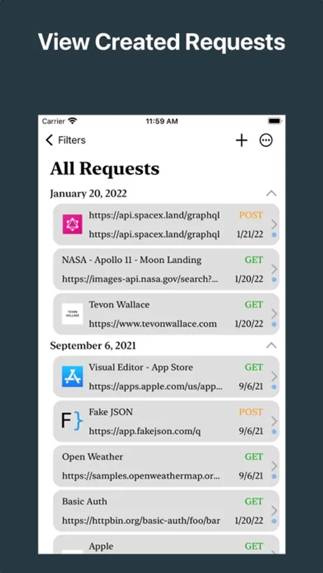Image resolution: width=323 pixels, height=573 pixels.
Task: Tap the Tevon Wallace site thumbnail
Action: [73, 314]
